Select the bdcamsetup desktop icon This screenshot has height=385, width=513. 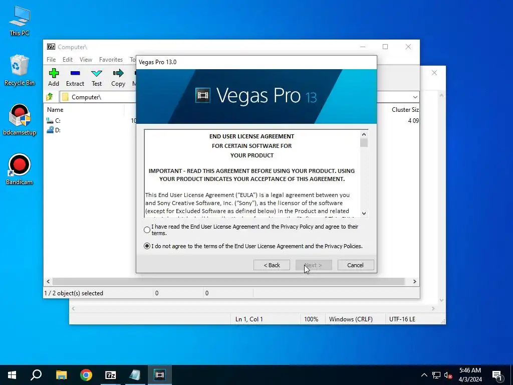(20, 120)
